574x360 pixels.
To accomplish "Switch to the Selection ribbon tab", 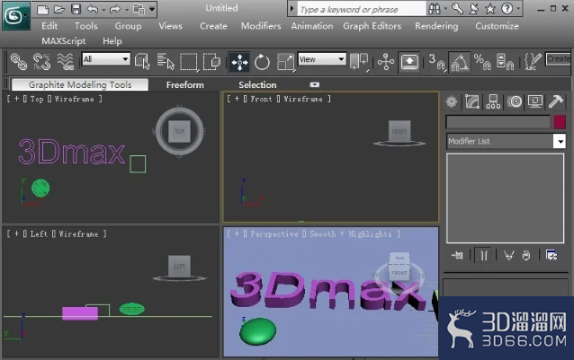I will point(257,84).
